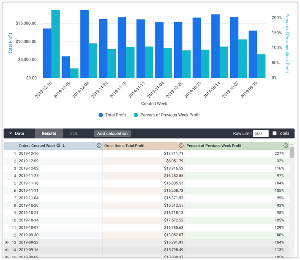The image size is (300, 260).
Task: Open gear menu for Created Week column
Action: point(99,146)
